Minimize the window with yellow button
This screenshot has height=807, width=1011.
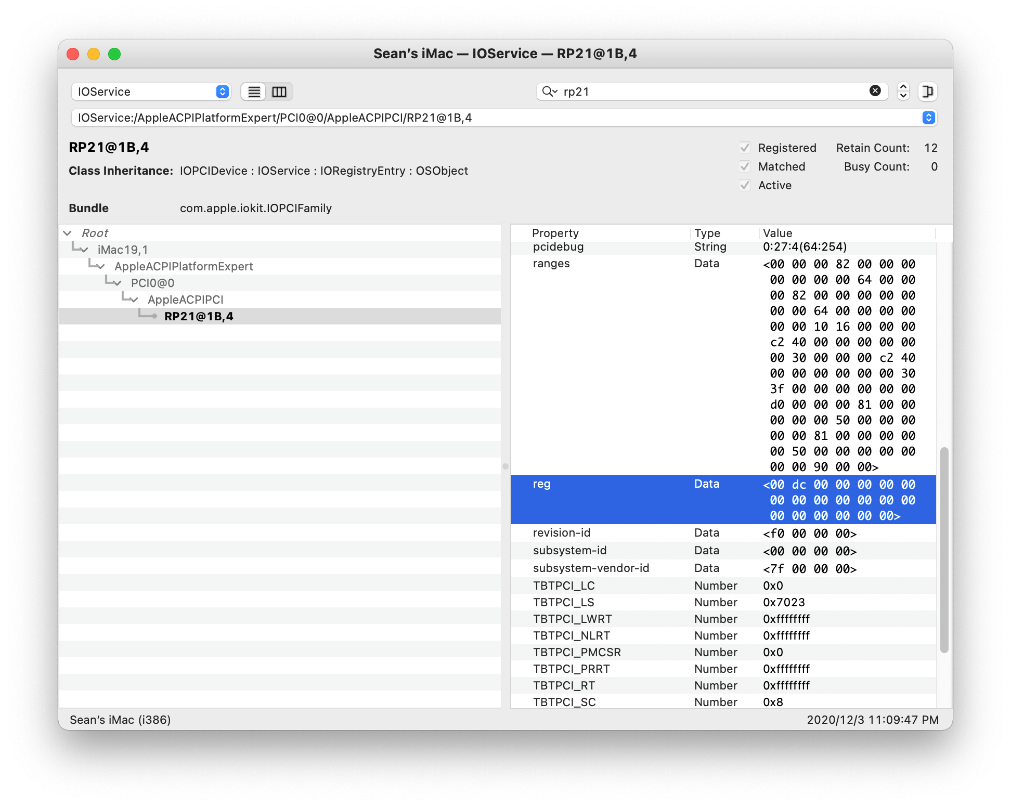point(94,54)
